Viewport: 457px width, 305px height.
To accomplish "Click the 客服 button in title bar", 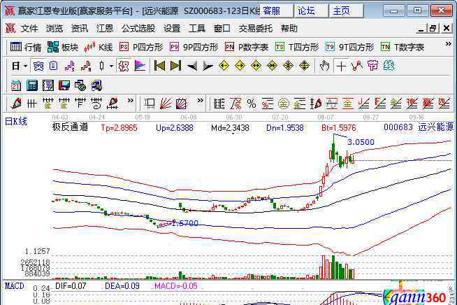I will pos(276,11).
